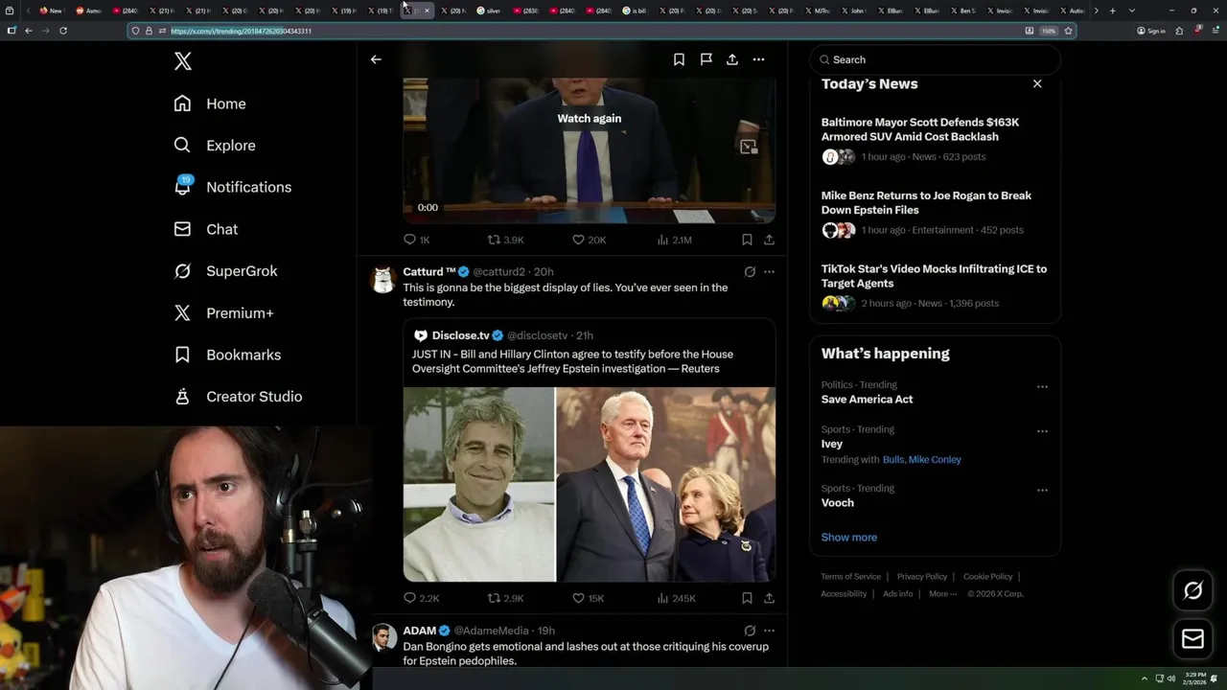
Task: Click Show more under What's happening
Action: pos(849,538)
